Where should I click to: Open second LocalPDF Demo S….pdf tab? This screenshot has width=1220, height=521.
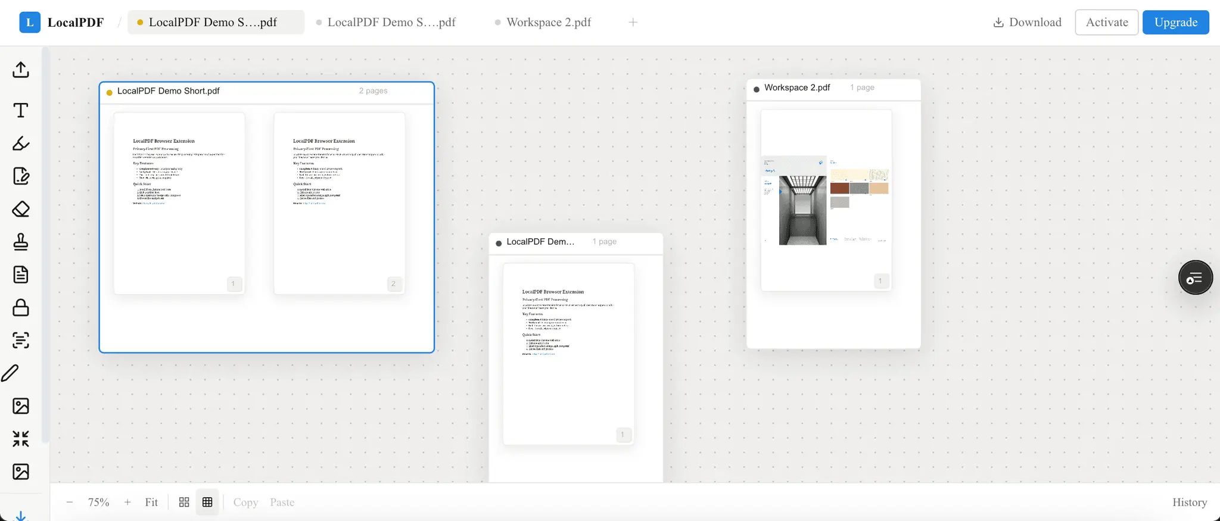click(391, 22)
